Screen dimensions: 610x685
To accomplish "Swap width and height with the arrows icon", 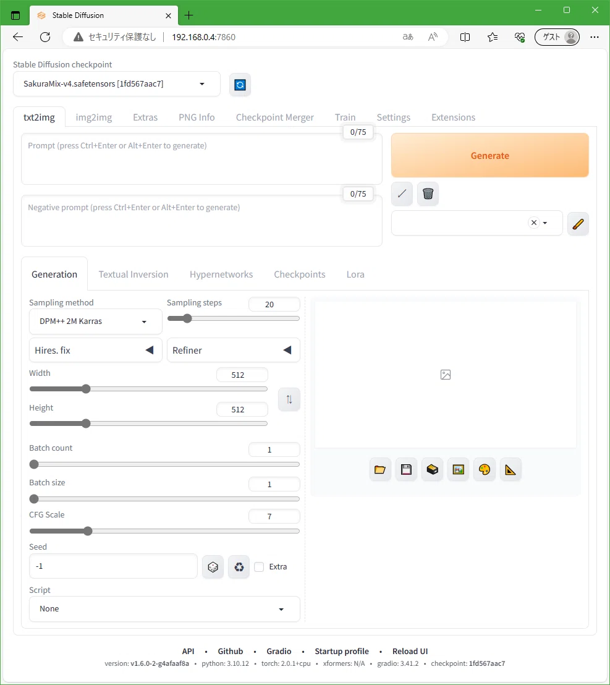I will (x=289, y=399).
